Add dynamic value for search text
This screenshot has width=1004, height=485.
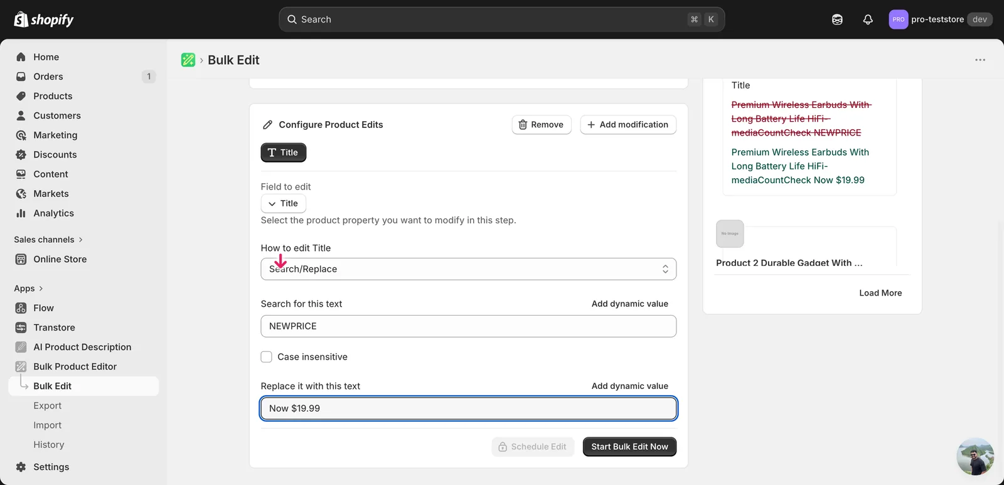[630, 304]
